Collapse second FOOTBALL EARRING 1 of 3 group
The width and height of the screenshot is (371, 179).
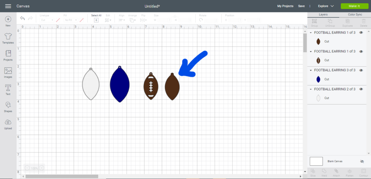pyautogui.click(x=311, y=51)
